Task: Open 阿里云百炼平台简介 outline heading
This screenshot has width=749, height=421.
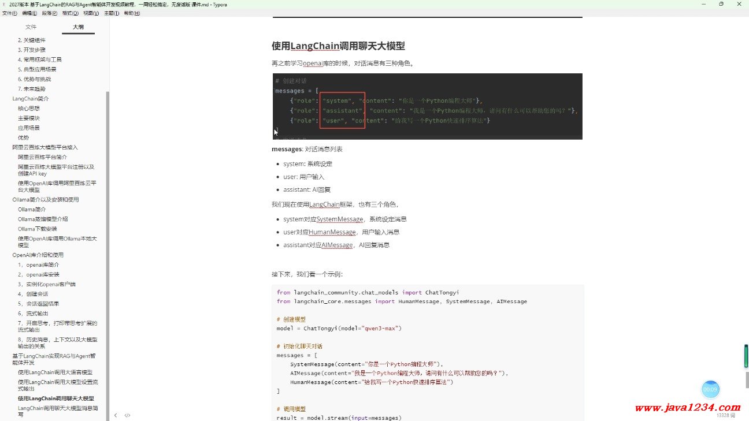Action: point(42,157)
